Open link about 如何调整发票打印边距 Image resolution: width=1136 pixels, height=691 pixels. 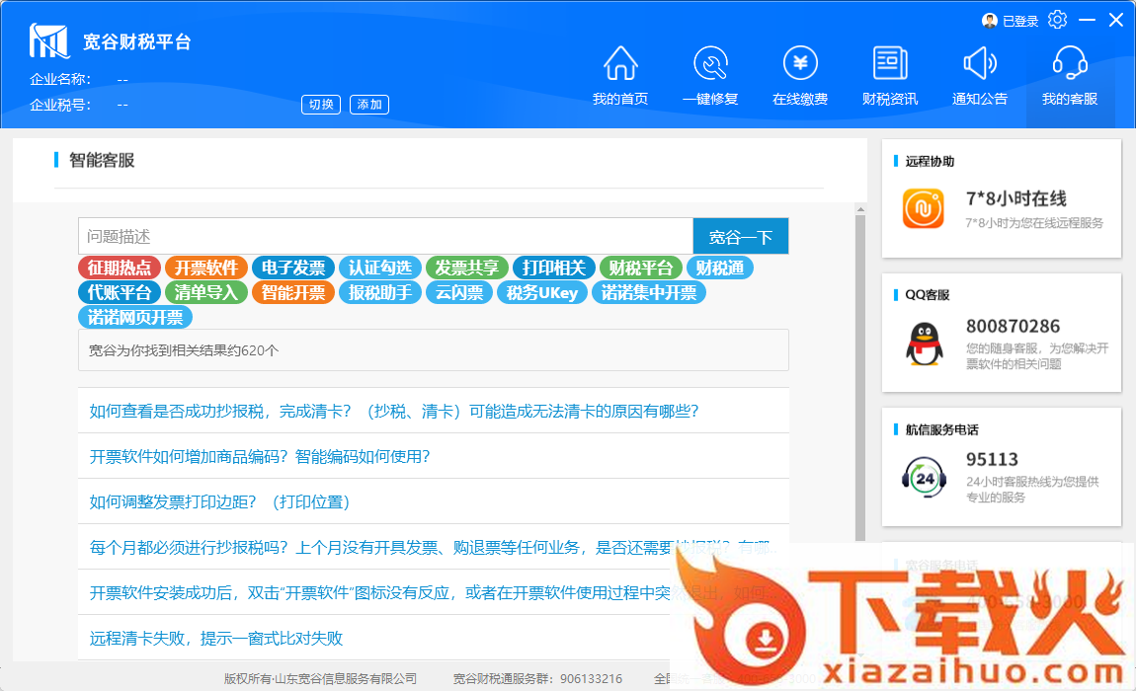coord(220,501)
